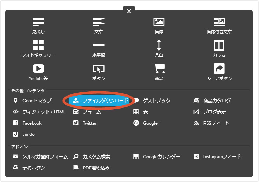
Task: Add Instagramフィード add-on
Action: [x=217, y=156]
